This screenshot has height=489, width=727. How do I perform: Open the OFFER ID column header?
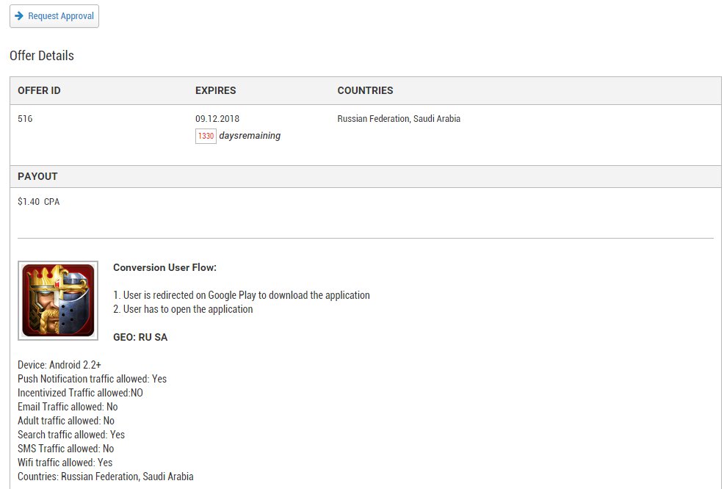pyautogui.click(x=39, y=90)
